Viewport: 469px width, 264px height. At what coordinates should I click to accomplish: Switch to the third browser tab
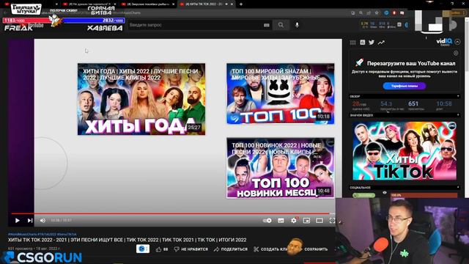coord(147,4)
